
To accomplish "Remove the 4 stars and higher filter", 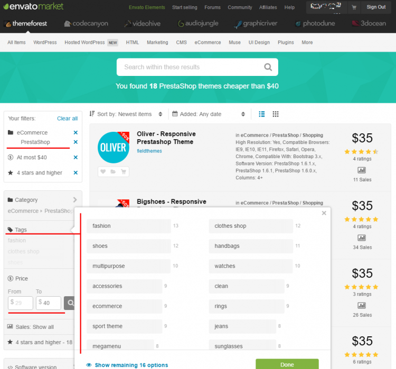I will [76, 173].
